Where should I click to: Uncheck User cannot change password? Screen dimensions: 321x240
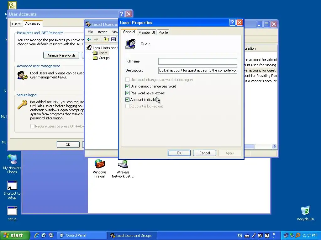coord(127,86)
